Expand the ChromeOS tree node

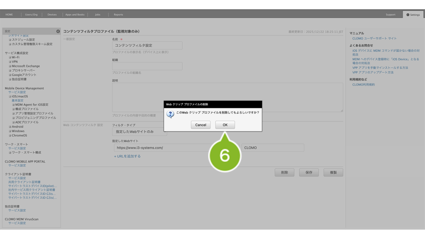tap(10, 135)
